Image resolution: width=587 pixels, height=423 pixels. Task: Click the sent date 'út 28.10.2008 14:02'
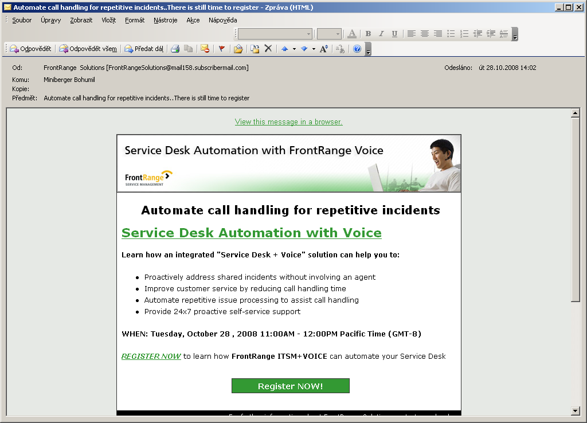[507, 68]
